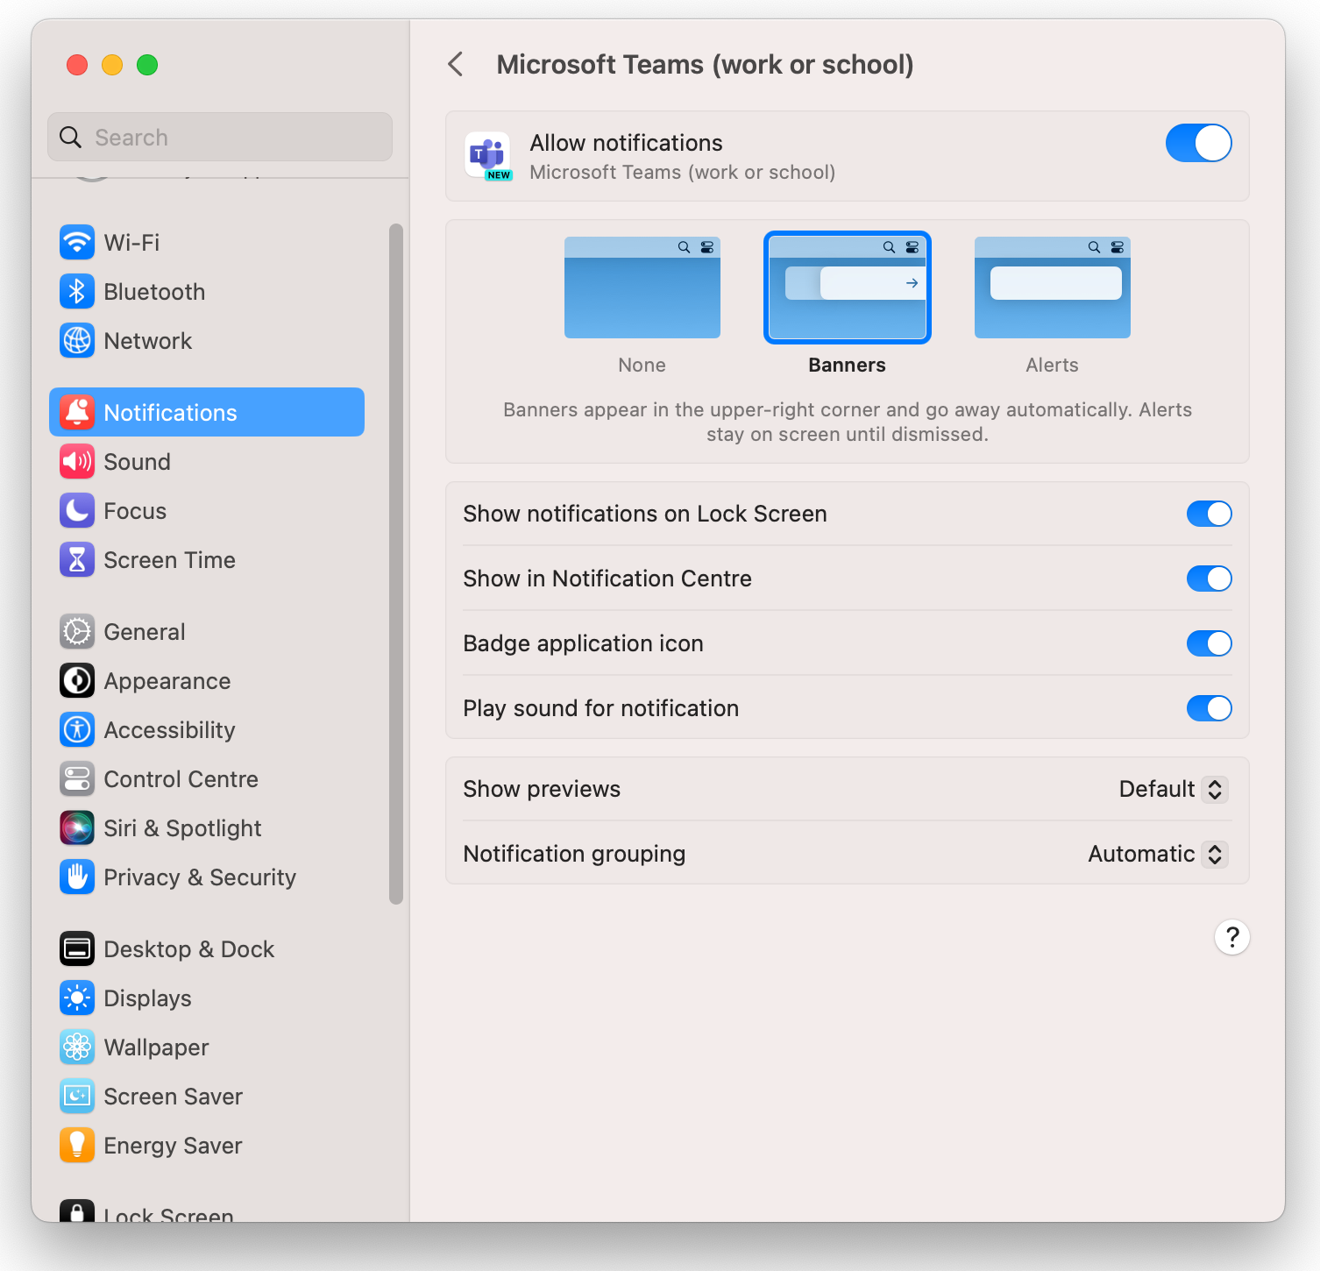Screen dimensions: 1320x1271
Task: Click the Screen Time hourglass icon
Action: click(x=77, y=559)
